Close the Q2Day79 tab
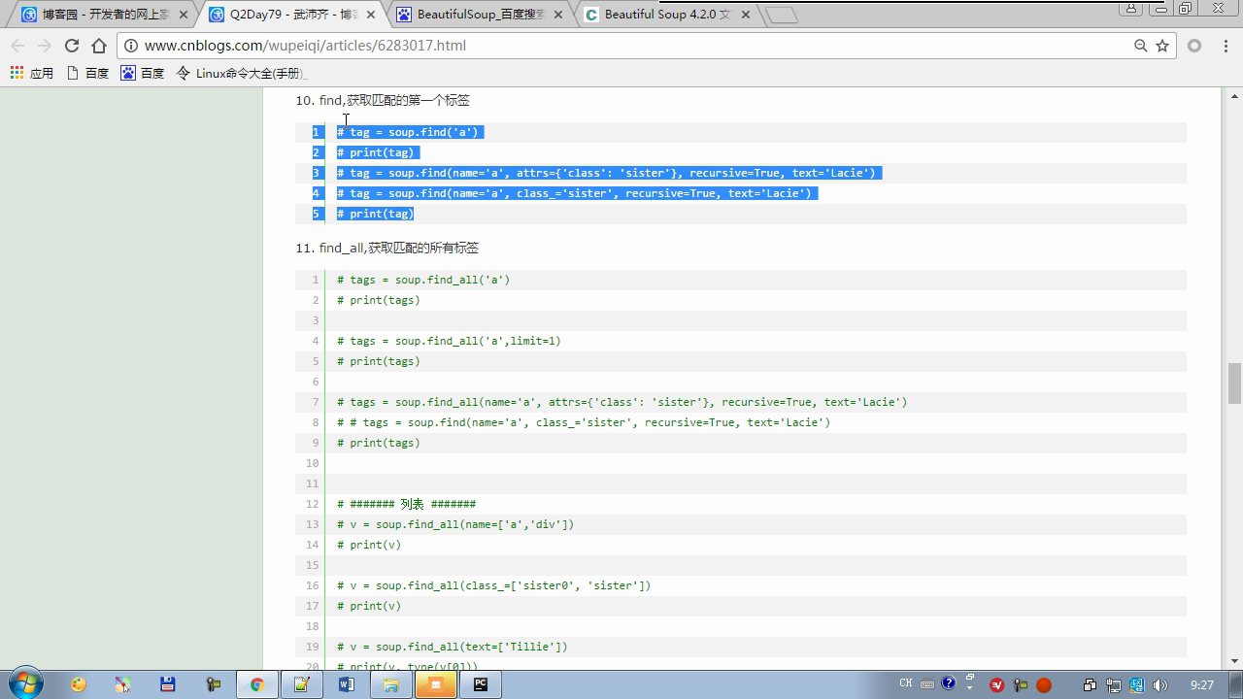The width and height of the screenshot is (1243, 699). (371, 15)
